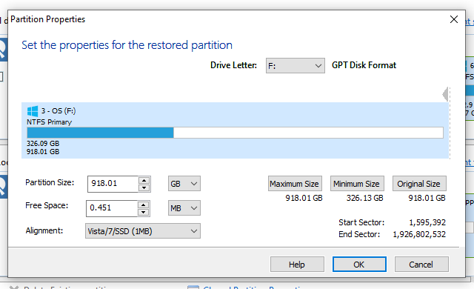Click the resize handle arrow at the partition's right edge

click(x=445, y=94)
